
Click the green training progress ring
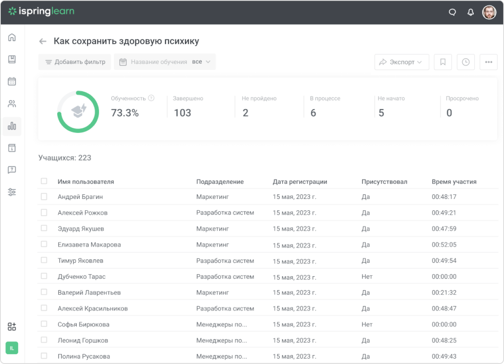[x=78, y=112]
